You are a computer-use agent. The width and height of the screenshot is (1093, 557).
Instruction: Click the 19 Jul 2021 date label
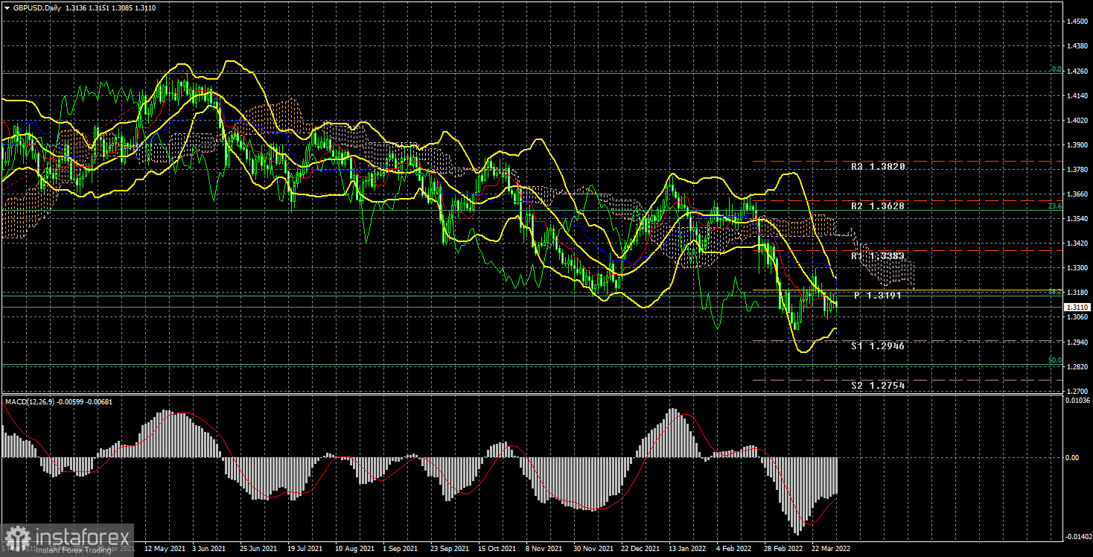coord(303,548)
